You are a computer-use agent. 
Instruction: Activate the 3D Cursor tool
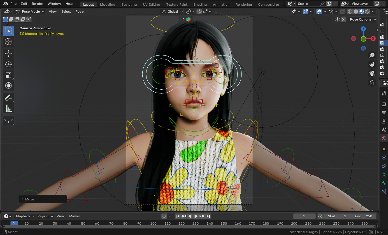pos(9,42)
